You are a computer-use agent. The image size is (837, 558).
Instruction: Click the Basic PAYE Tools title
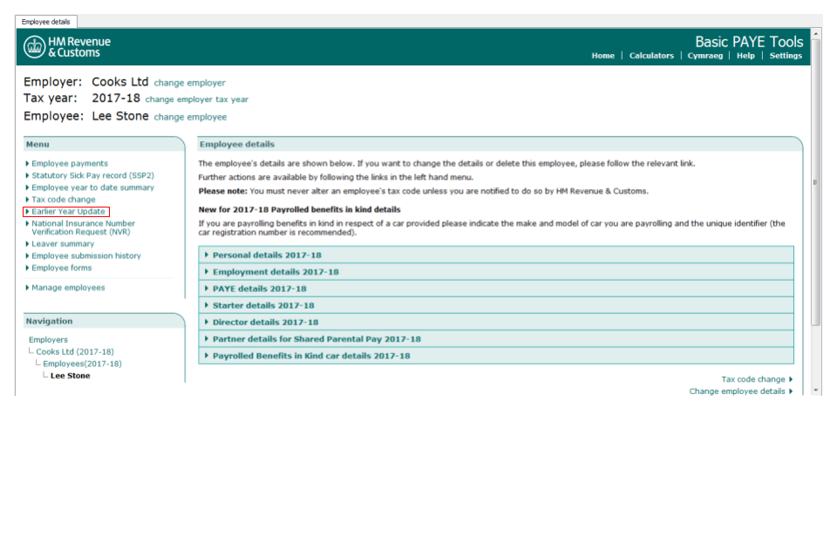[749, 42]
